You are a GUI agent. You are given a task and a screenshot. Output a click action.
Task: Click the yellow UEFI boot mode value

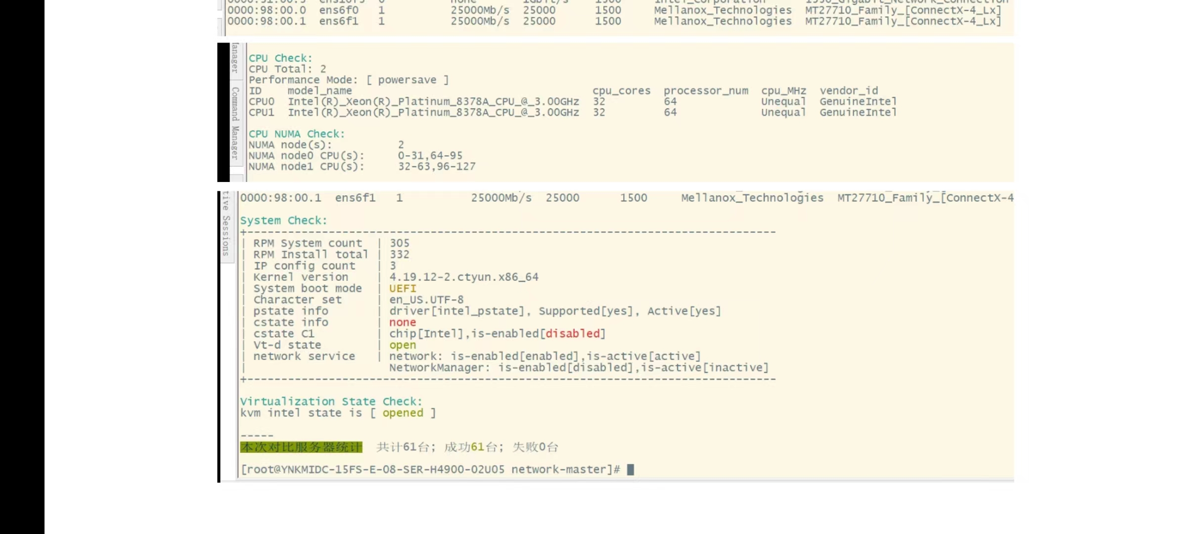(403, 288)
